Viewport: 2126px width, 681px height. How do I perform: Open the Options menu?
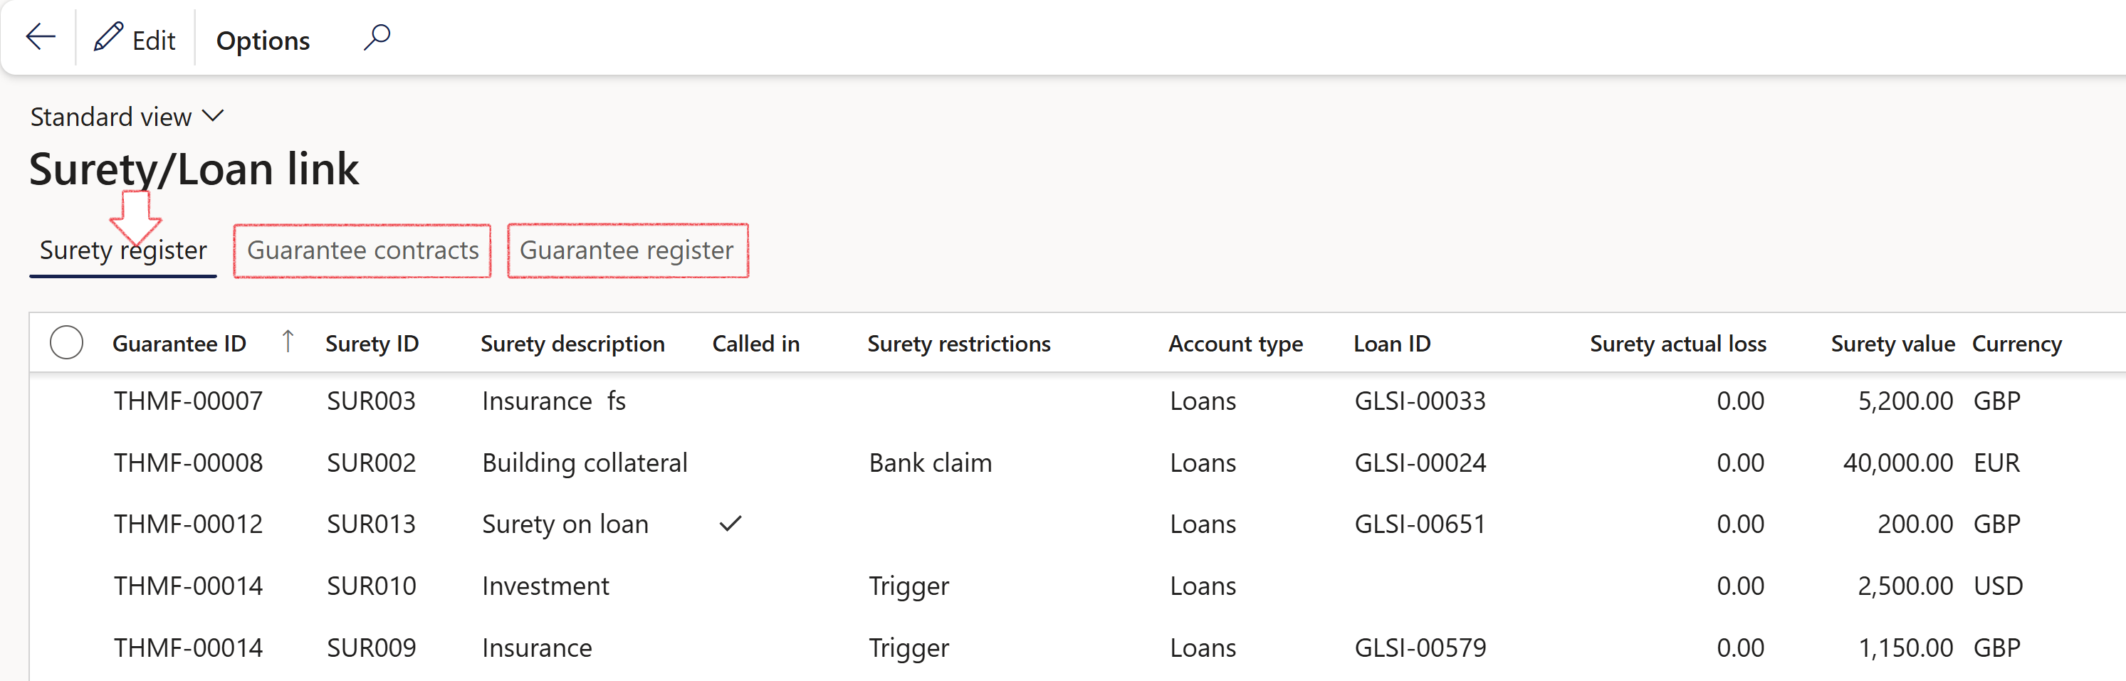click(x=261, y=40)
